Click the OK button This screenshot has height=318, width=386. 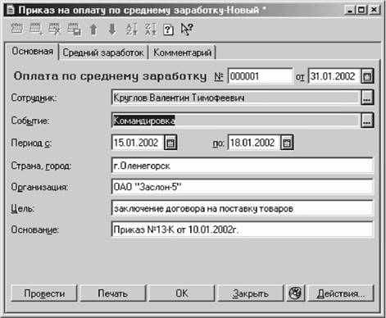[x=181, y=293]
